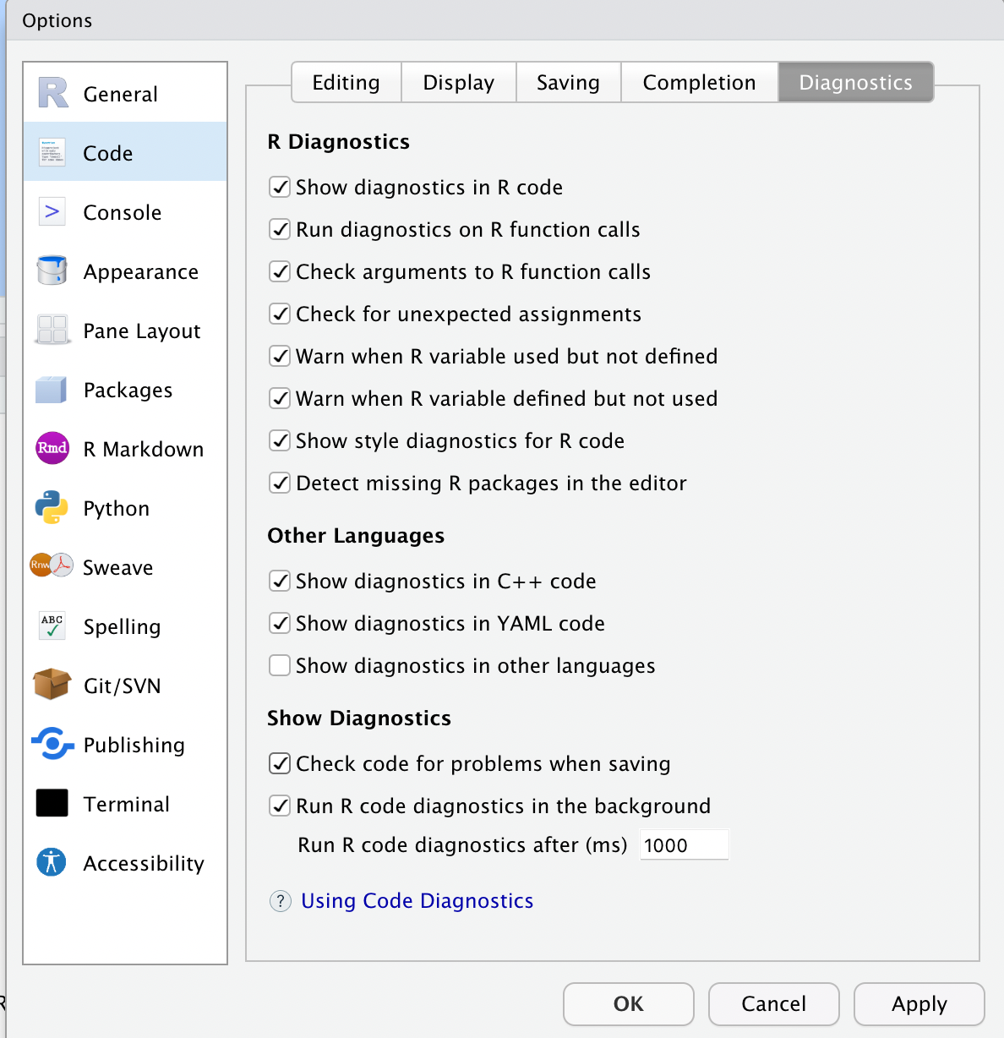Select the Console settings icon
This screenshot has height=1038, width=1004.
coord(52,211)
